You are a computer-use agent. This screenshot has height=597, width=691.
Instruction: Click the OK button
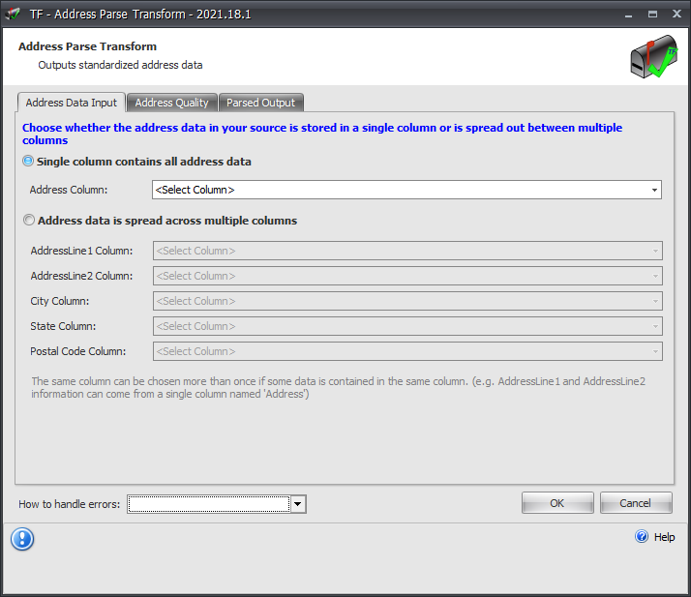coord(557,503)
